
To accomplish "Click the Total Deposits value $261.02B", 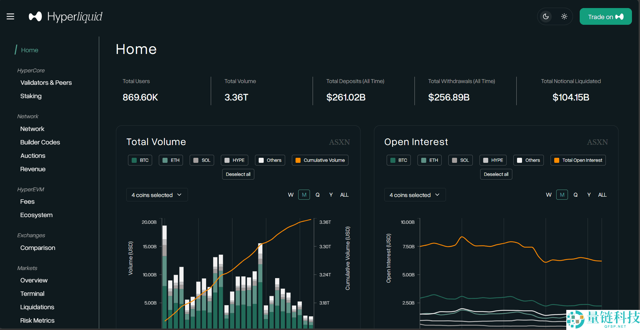I will point(346,97).
